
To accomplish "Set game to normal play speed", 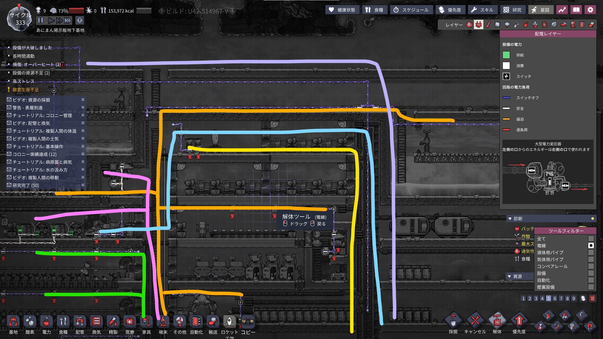I will [51, 21].
